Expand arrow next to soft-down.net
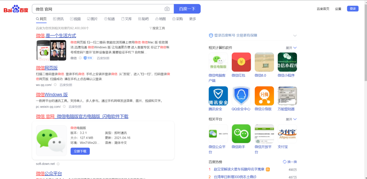 [x=58, y=164]
